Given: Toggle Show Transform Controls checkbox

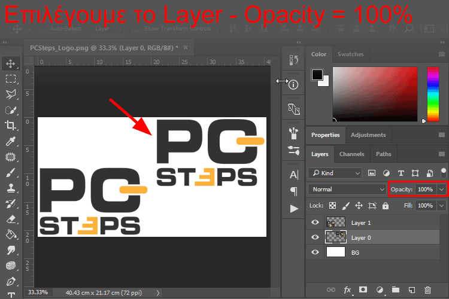Looking at the screenshot, I should pyautogui.click(x=138, y=28).
